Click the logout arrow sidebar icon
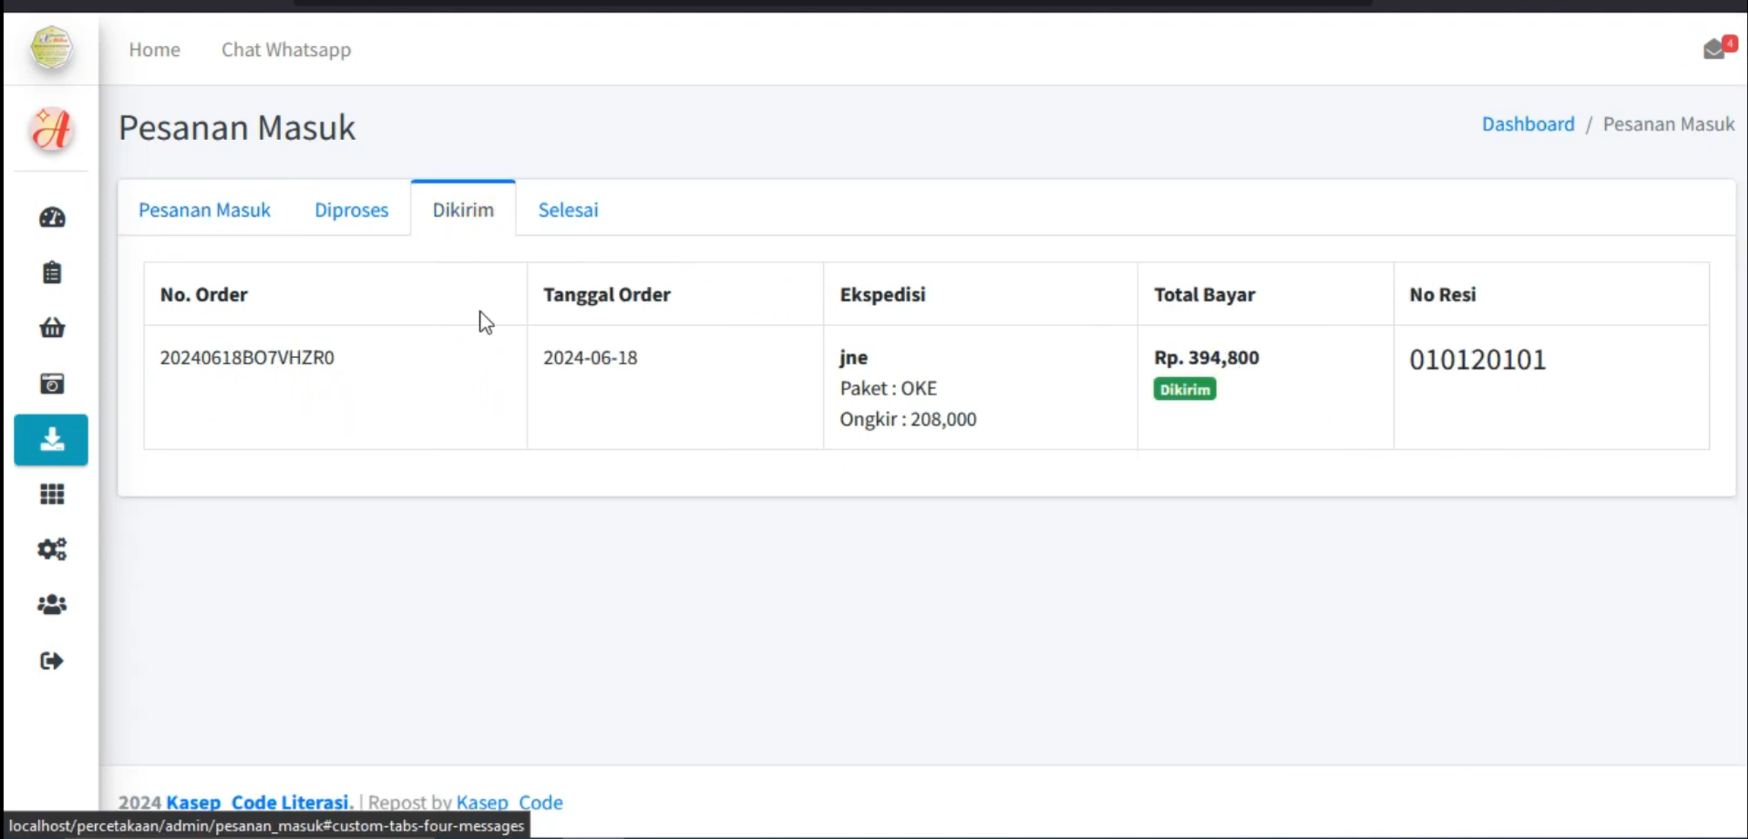1748x839 pixels. (x=52, y=661)
